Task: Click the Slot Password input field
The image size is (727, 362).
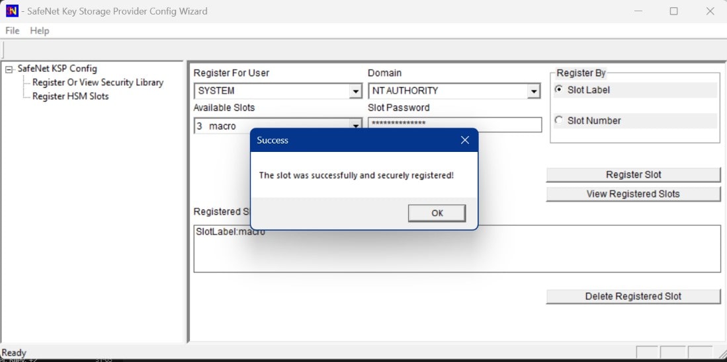Action: (x=454, y=124)
